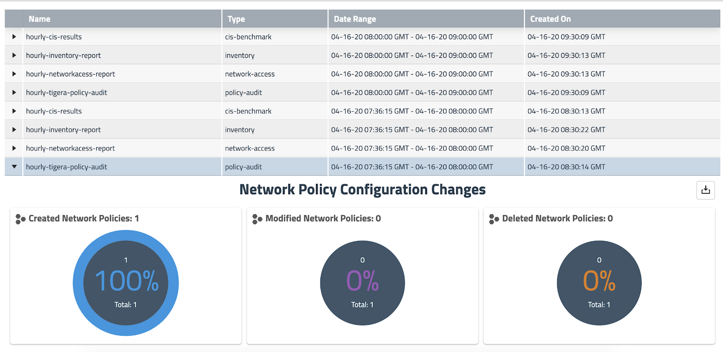Viewport: 723px width, 352px height.
Task: Click the 0% modified policies donut chart
Action: (362, 283)
